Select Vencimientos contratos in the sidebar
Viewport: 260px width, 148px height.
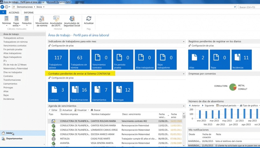[x=15, y=46]
